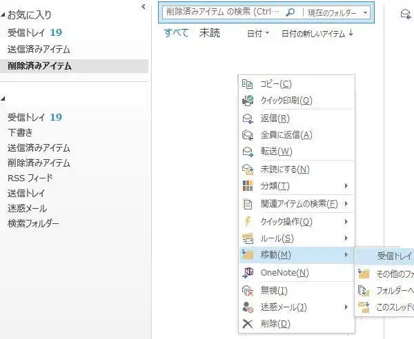Click the Move folder icon beside 移動(M)

pos(248,254)
